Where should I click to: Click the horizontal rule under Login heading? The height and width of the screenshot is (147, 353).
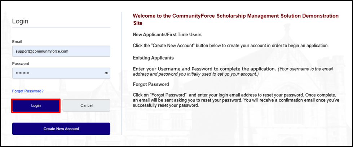click(x=61, y=28)
